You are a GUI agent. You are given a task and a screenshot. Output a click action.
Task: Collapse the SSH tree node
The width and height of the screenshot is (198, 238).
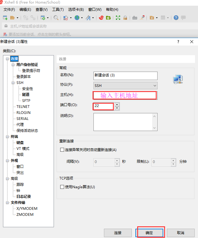click(x=13, y=83)
